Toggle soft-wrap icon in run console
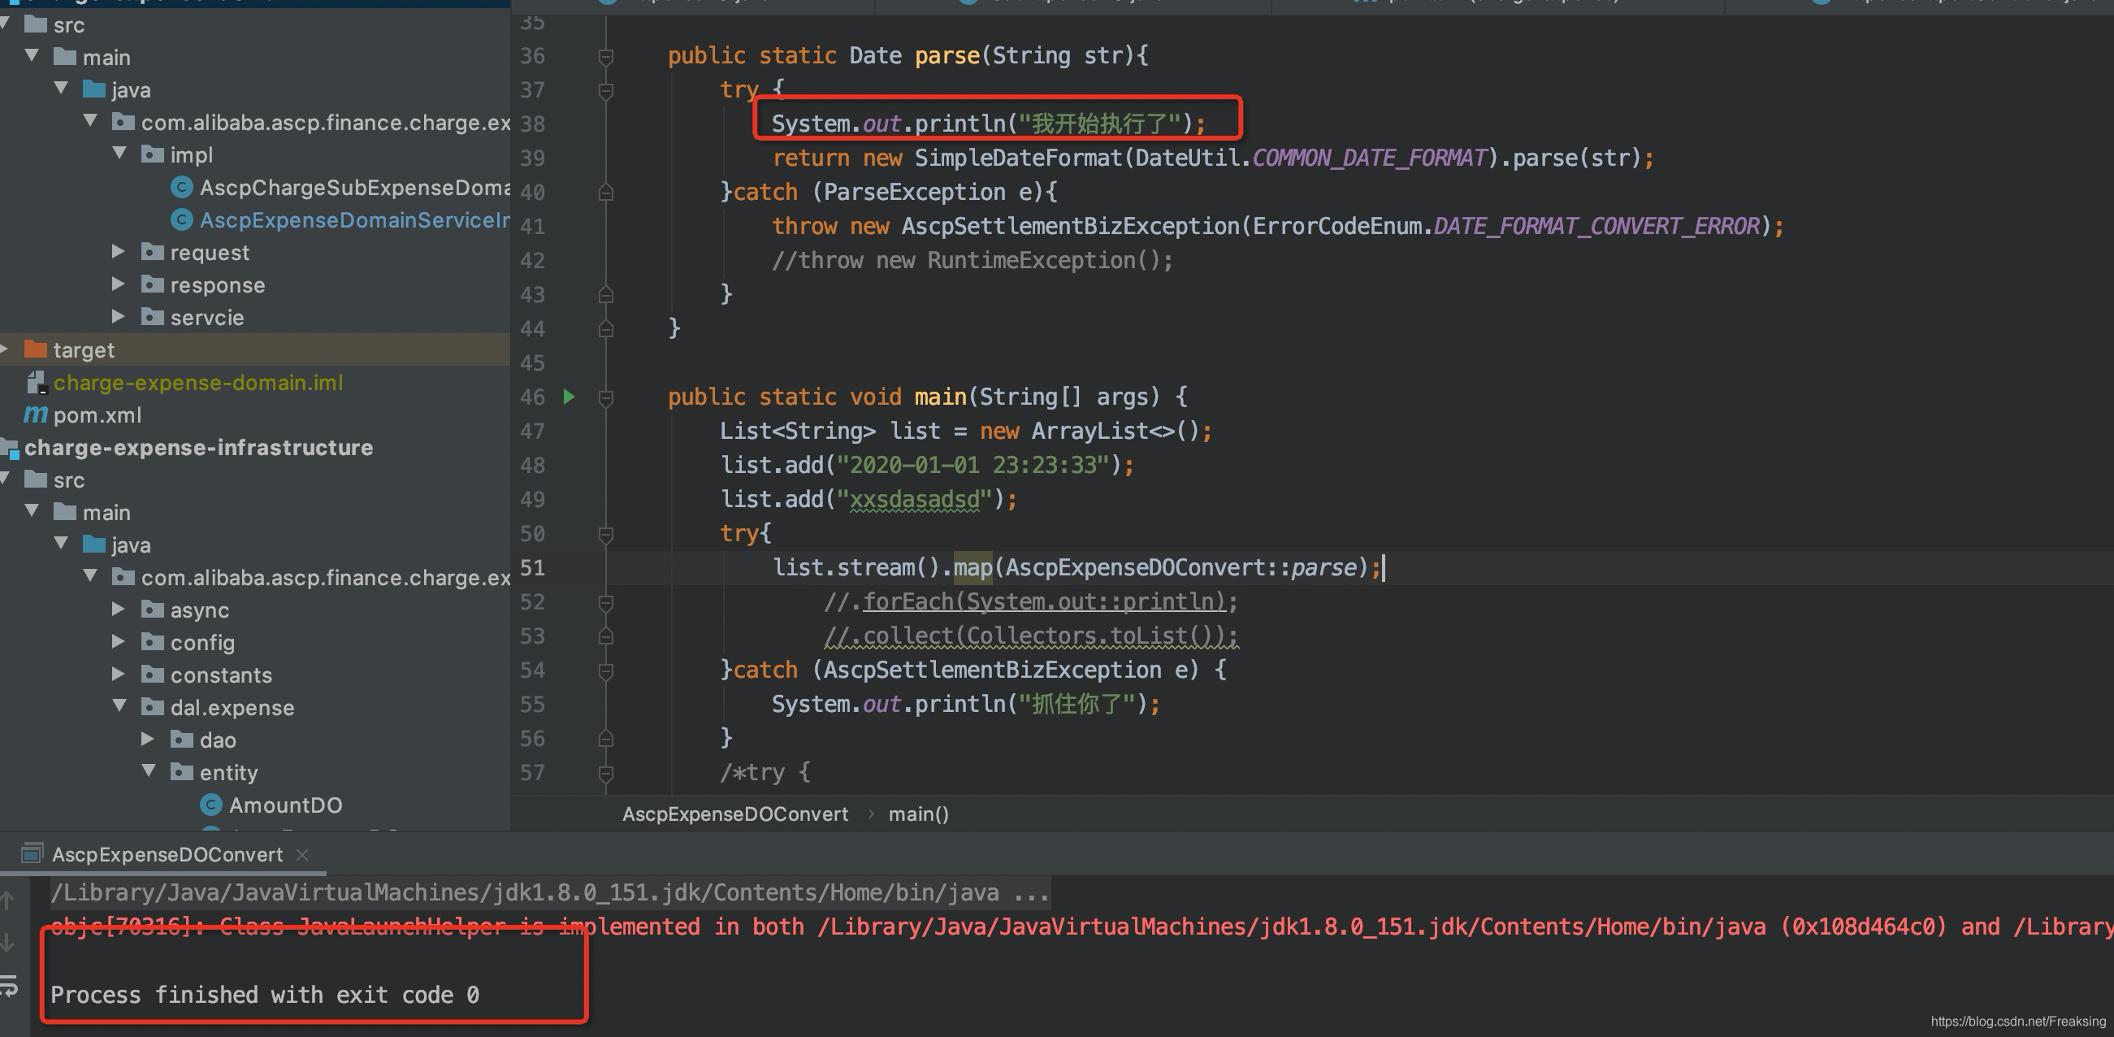Image resolution: width=2114 pixels, height=1037 pixels. 8,985
